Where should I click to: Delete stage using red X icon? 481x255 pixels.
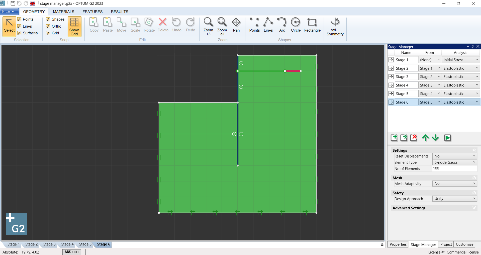[x=414, y=138]
